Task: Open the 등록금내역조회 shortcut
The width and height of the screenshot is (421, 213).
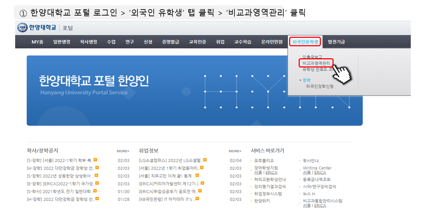Action: point(316,179)
